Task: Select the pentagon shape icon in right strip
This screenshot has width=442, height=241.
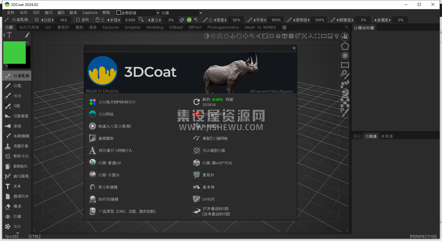Action: [x=345, y=46]
